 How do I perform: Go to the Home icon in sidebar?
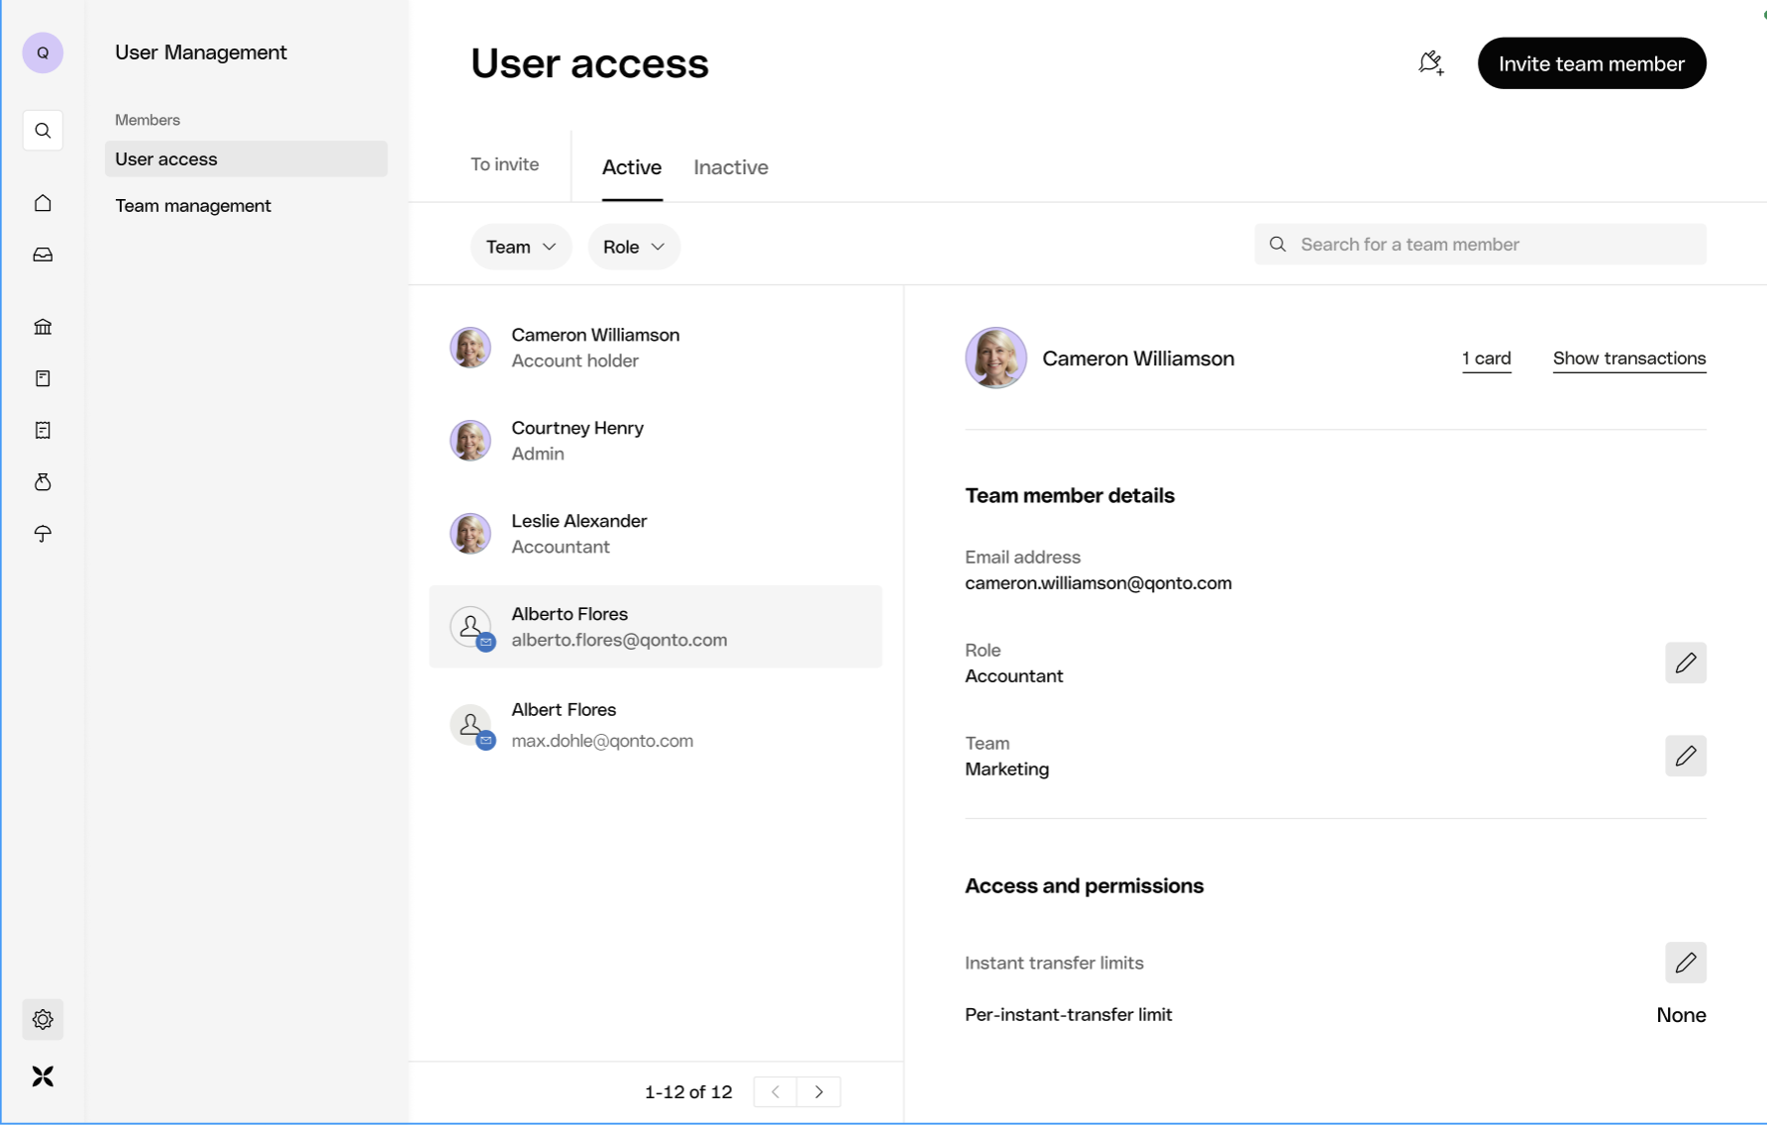click(43, 203)
